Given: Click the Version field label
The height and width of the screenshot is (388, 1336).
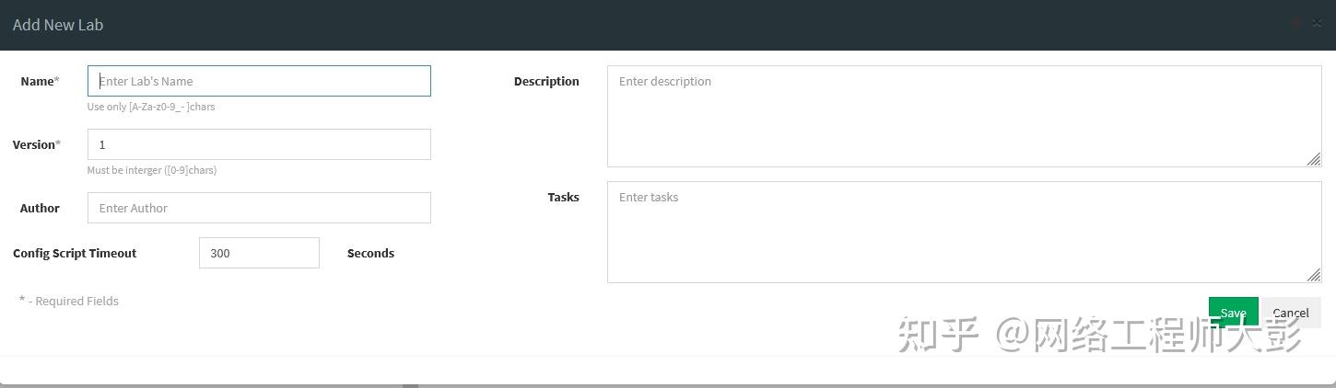Looking at the screenshot, I should pyautogui.click(x=36, y=144).
